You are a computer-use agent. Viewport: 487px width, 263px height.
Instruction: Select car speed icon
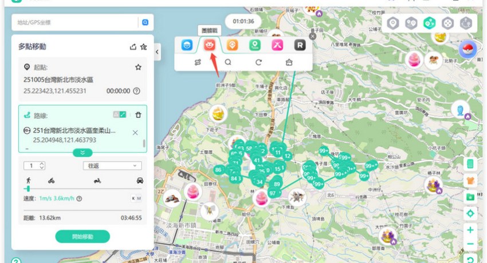(x=140, y=180)
